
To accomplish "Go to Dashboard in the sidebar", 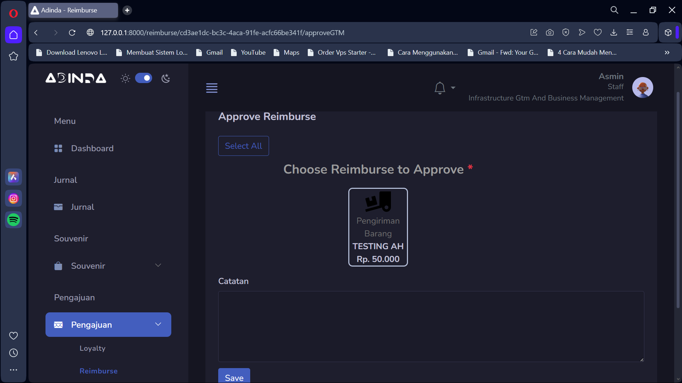I will coord(92,148).
